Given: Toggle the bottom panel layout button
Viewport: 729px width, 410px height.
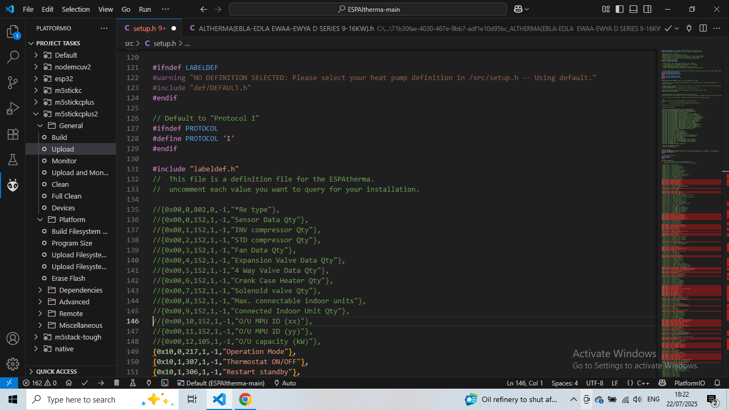Looking at the screenshot, I should coord(633,9).
